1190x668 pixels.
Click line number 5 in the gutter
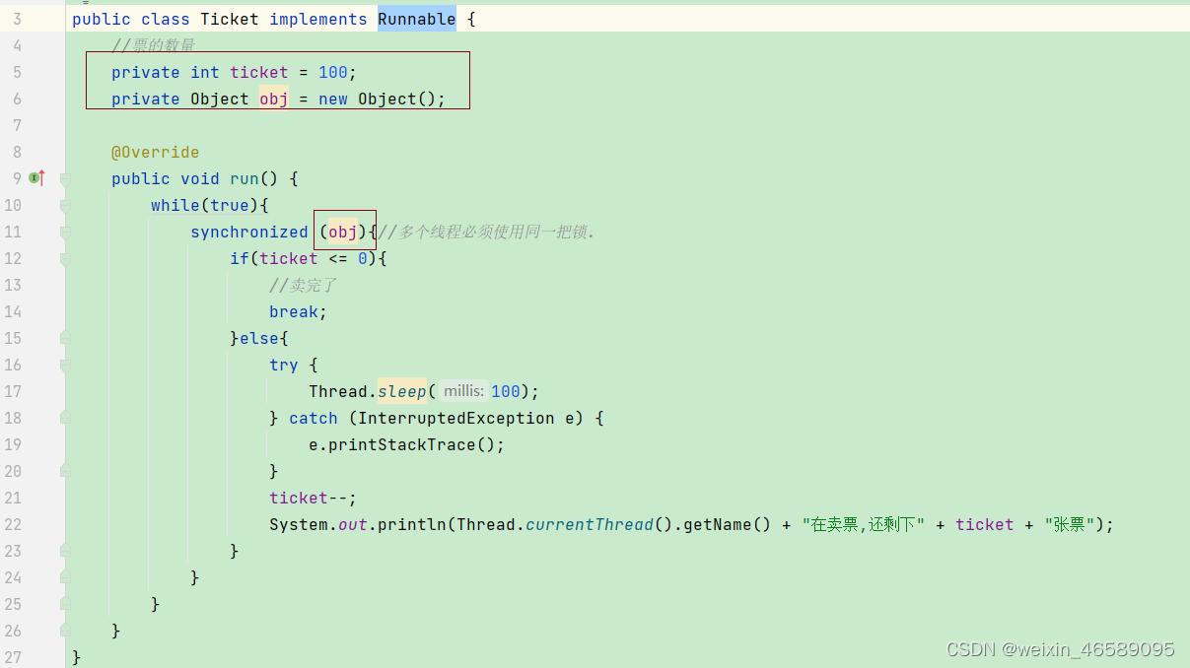point(17,72)
